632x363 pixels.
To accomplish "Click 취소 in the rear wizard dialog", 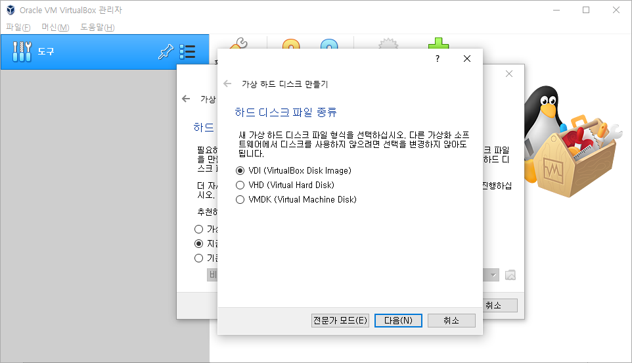I will tap(500, 306).
